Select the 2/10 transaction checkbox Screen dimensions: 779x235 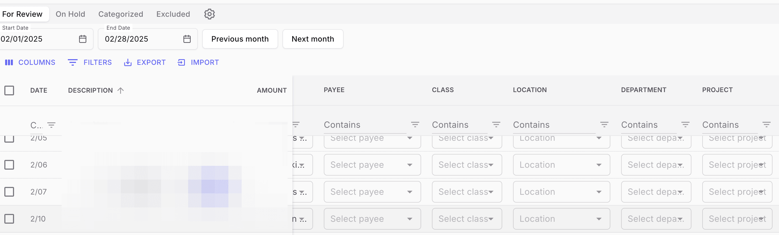tap(9, 219)
